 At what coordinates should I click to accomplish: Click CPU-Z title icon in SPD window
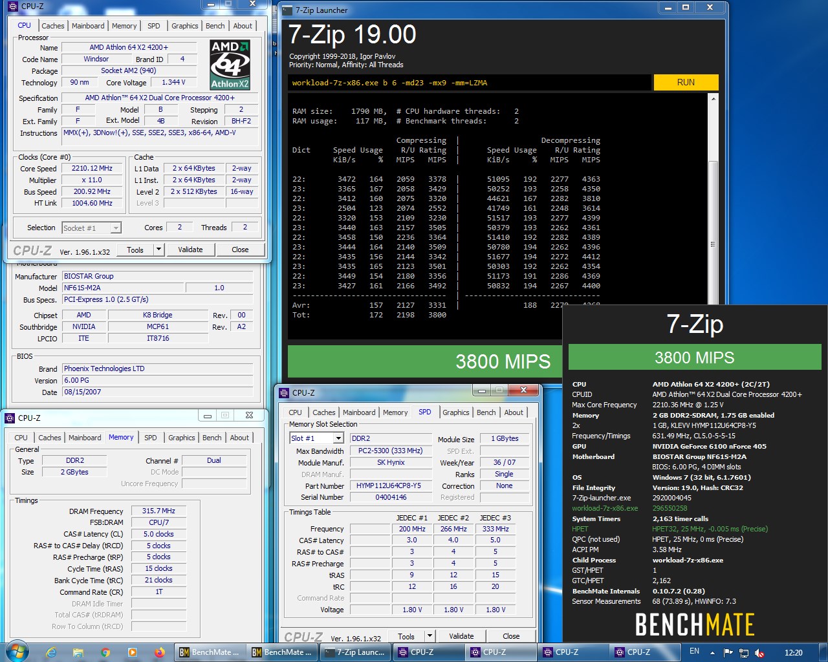point(284,392)
